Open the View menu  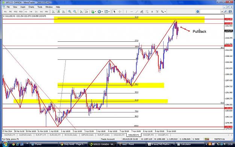click(15, 7)
